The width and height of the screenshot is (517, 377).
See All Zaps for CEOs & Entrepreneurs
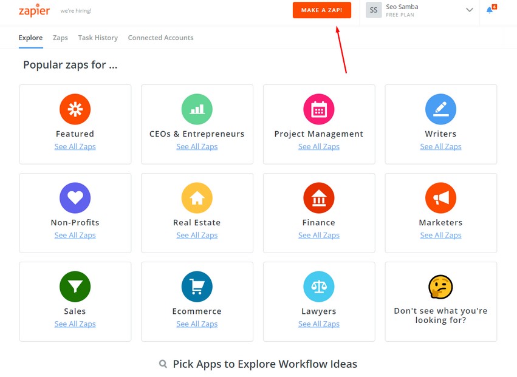197,147
